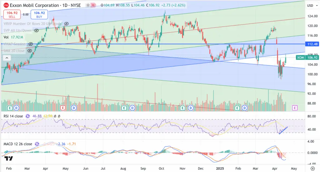Toggle visibility of SVP All Up/Down
Image resolution: width=320 pixels, height=172 pixels.
pyautogui.click(x=36, y=31)
